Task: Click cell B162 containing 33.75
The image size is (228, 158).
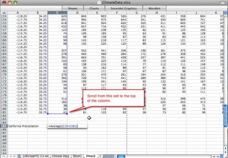Action: (x=37, y=47)
